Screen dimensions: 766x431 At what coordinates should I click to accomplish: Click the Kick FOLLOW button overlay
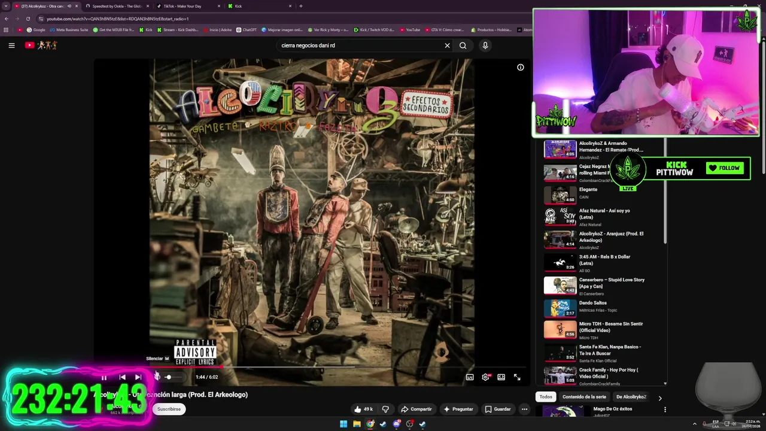(724, 168)
